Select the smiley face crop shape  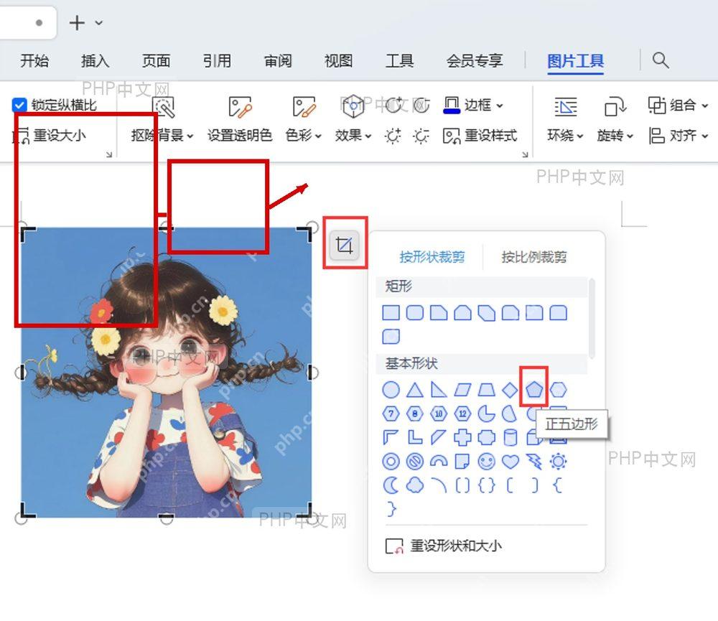pyautogui.click(x=486, y=461)
